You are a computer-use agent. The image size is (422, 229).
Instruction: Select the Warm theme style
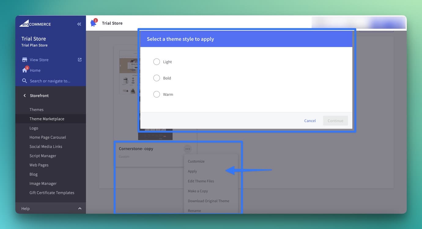[x=157, y=94]
